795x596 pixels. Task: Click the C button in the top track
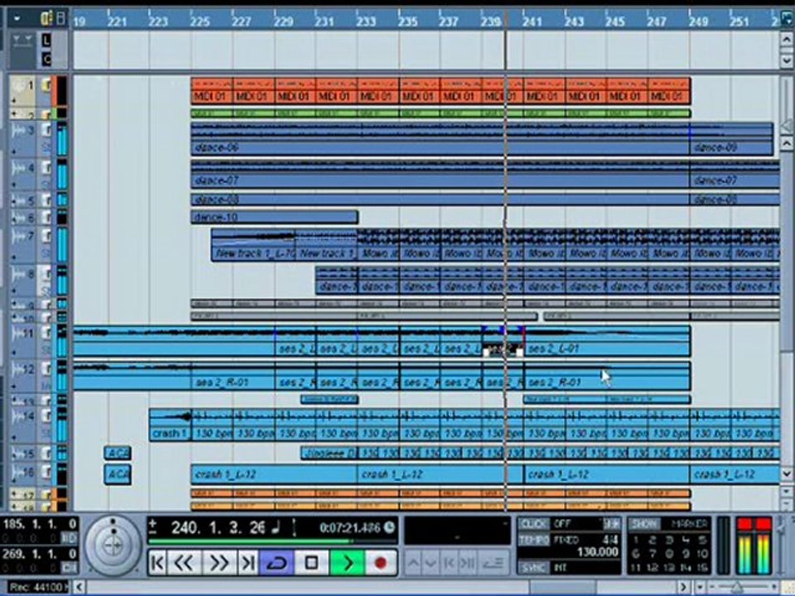[47, 59]
